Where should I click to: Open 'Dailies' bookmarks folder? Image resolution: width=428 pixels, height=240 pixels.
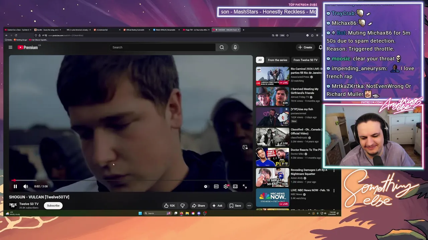tap(8, 40)
